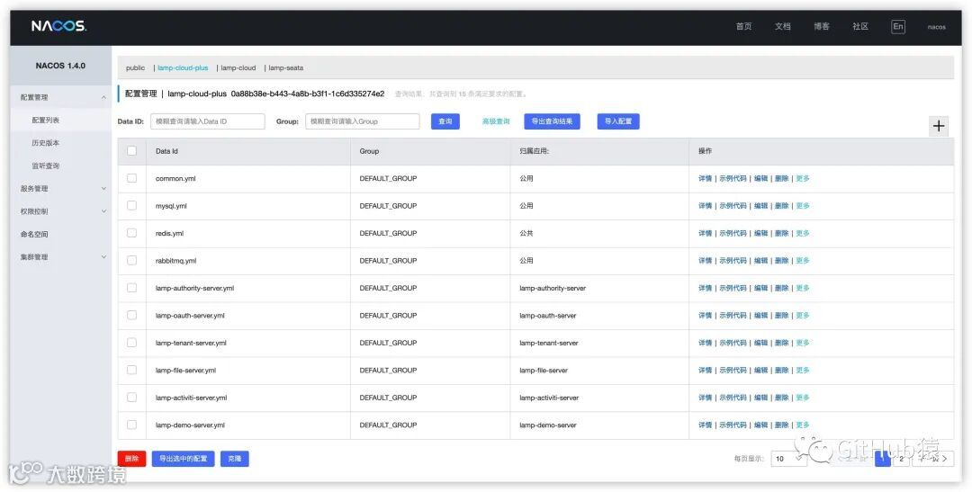Click the 导入配置 button

point(618,121)
